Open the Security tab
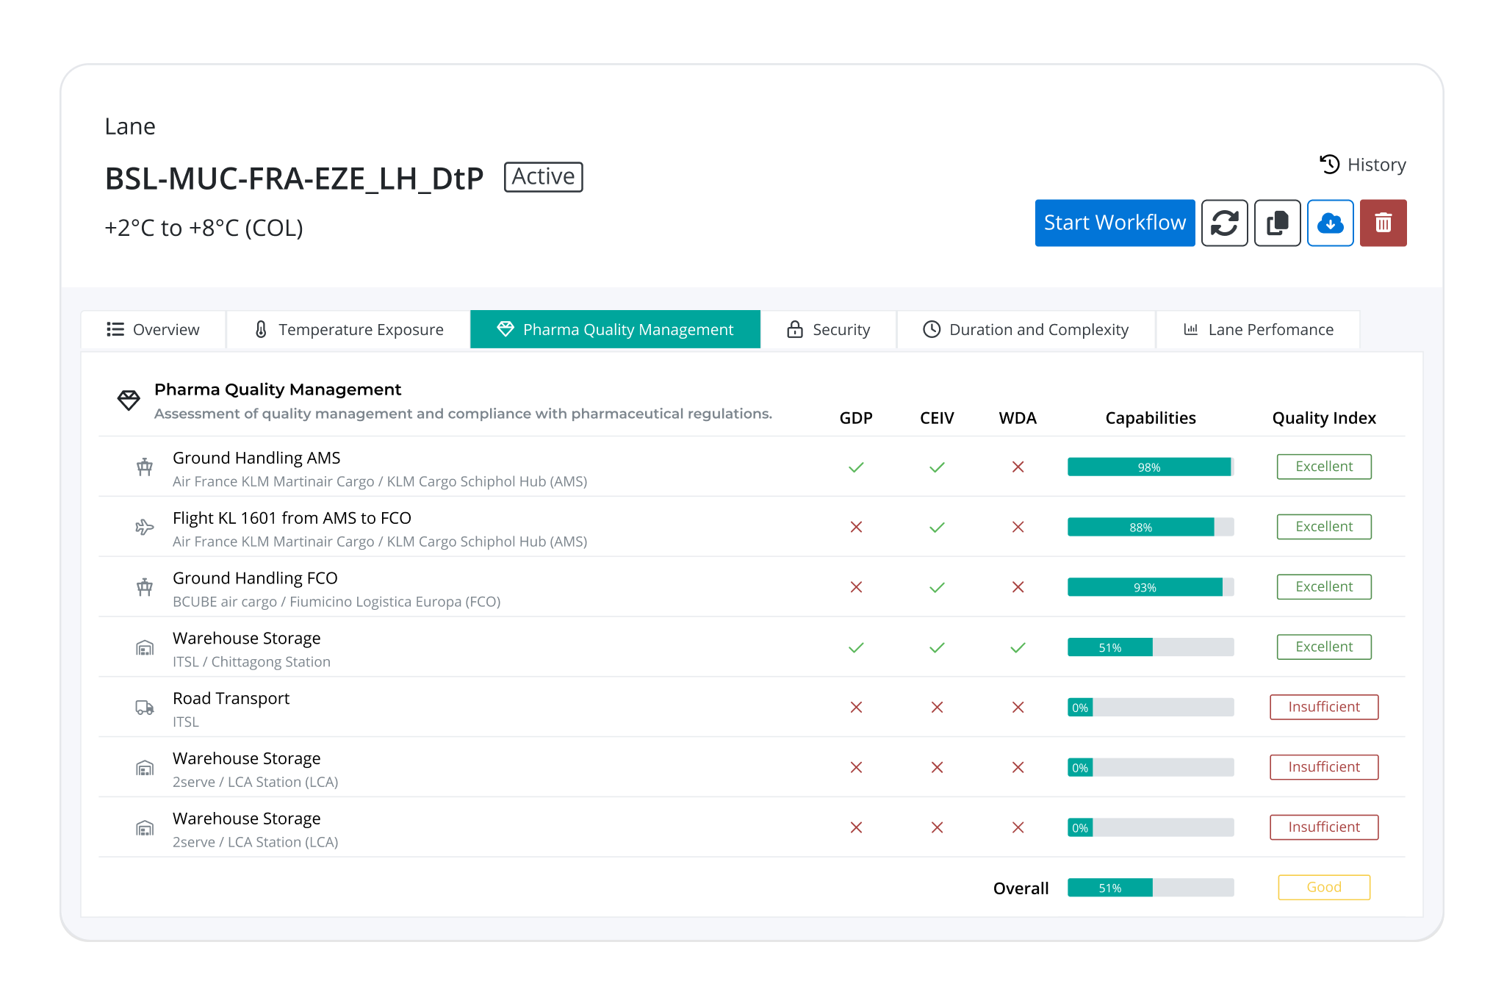The width and height of the screenshot is (1504, 1003). coord(828,329)
